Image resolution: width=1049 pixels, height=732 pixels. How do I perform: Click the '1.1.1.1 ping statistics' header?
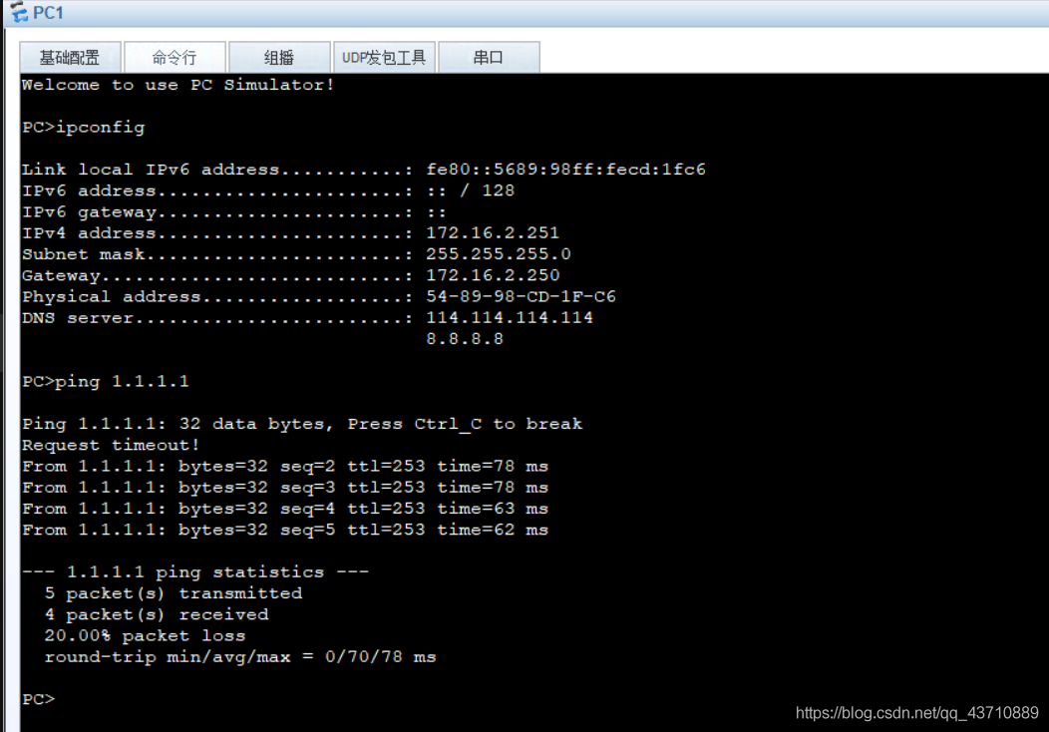click(195, 572)
